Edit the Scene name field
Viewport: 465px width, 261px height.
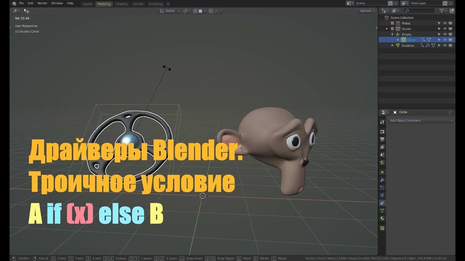371,3
